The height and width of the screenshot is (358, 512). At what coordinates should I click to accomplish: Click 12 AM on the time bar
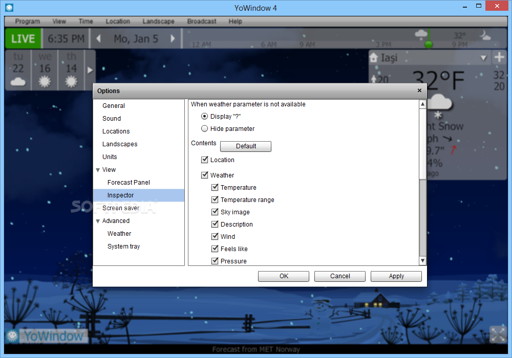(201, 44)
